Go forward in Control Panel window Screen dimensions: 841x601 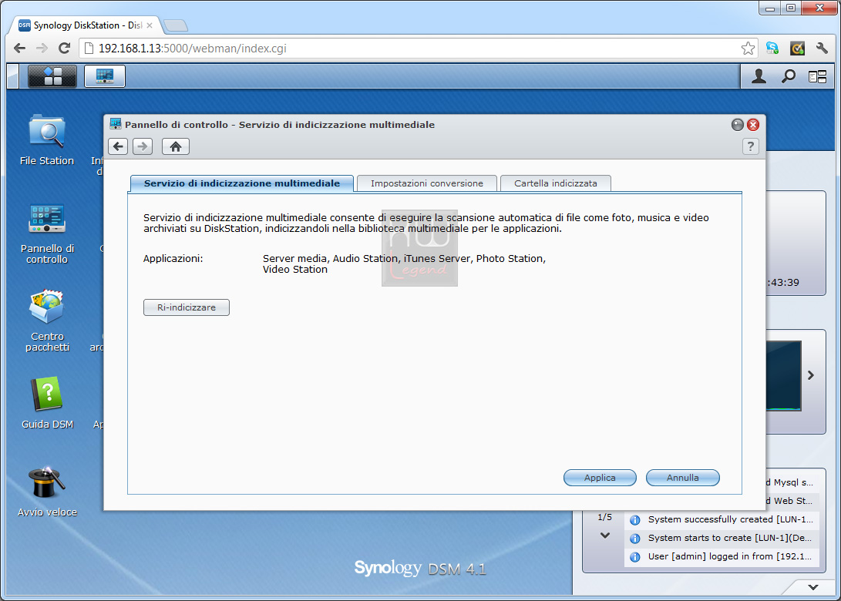click(x=143, y=146)
